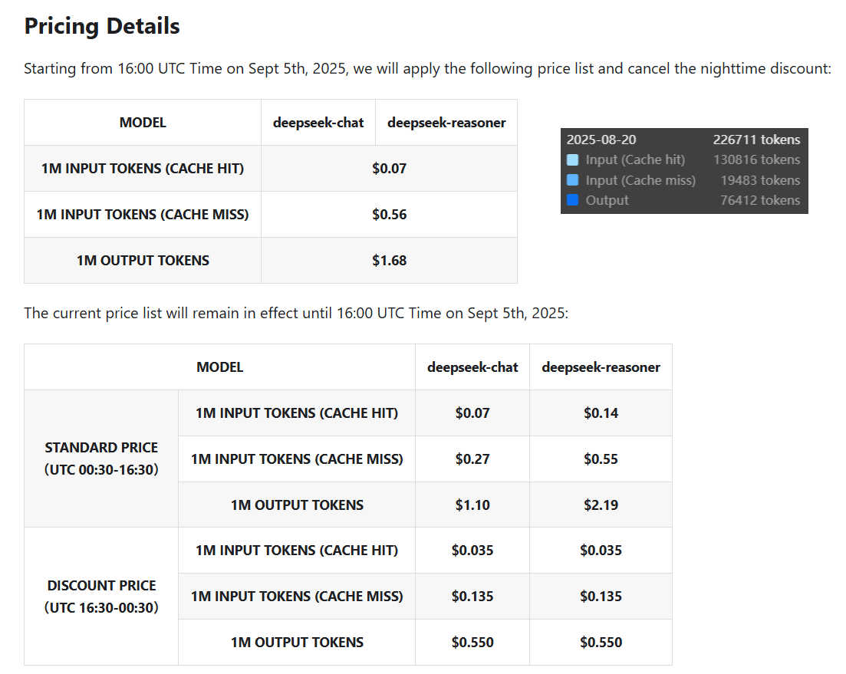This screenshot has width=846, height=674.
Task: Click the dark-blue Output legend swatch
Action: pyautogui.click(x=572, y=200)
